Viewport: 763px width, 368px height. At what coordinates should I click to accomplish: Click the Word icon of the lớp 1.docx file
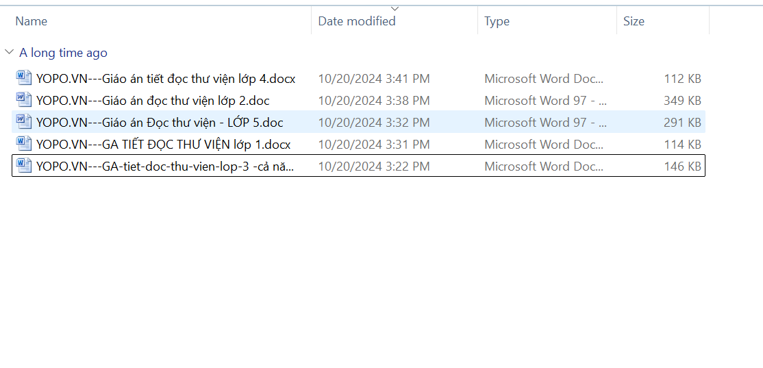coord(24,144)
